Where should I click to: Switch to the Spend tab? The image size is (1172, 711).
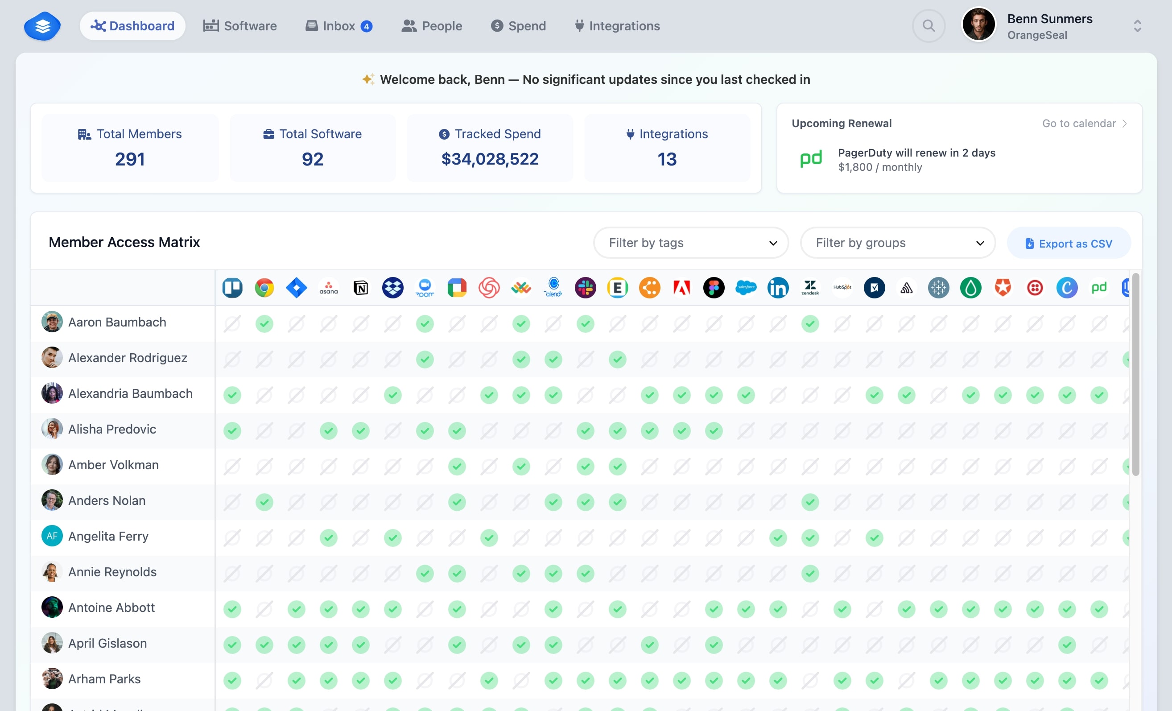pyautogui.click(x=519, y=26)
